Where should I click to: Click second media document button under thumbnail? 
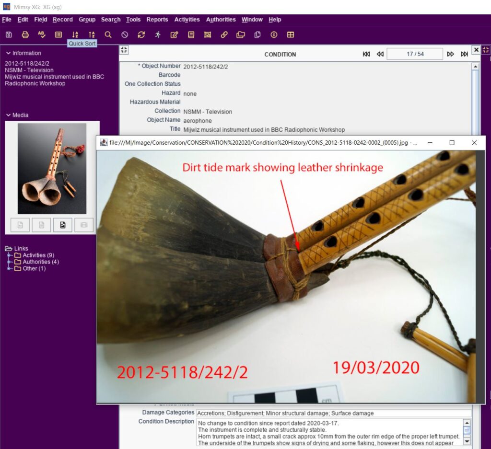[41, 225]
